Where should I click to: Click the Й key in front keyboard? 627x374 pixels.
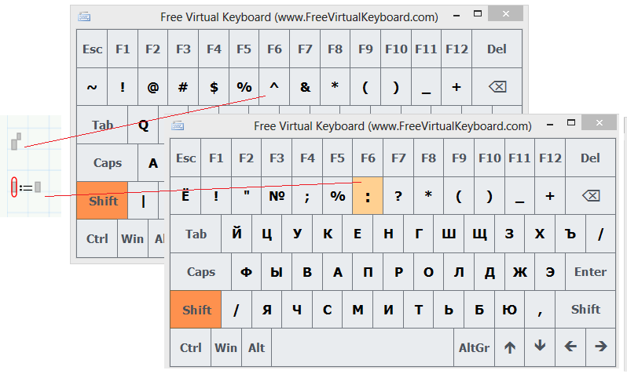[x=236, y=234]
